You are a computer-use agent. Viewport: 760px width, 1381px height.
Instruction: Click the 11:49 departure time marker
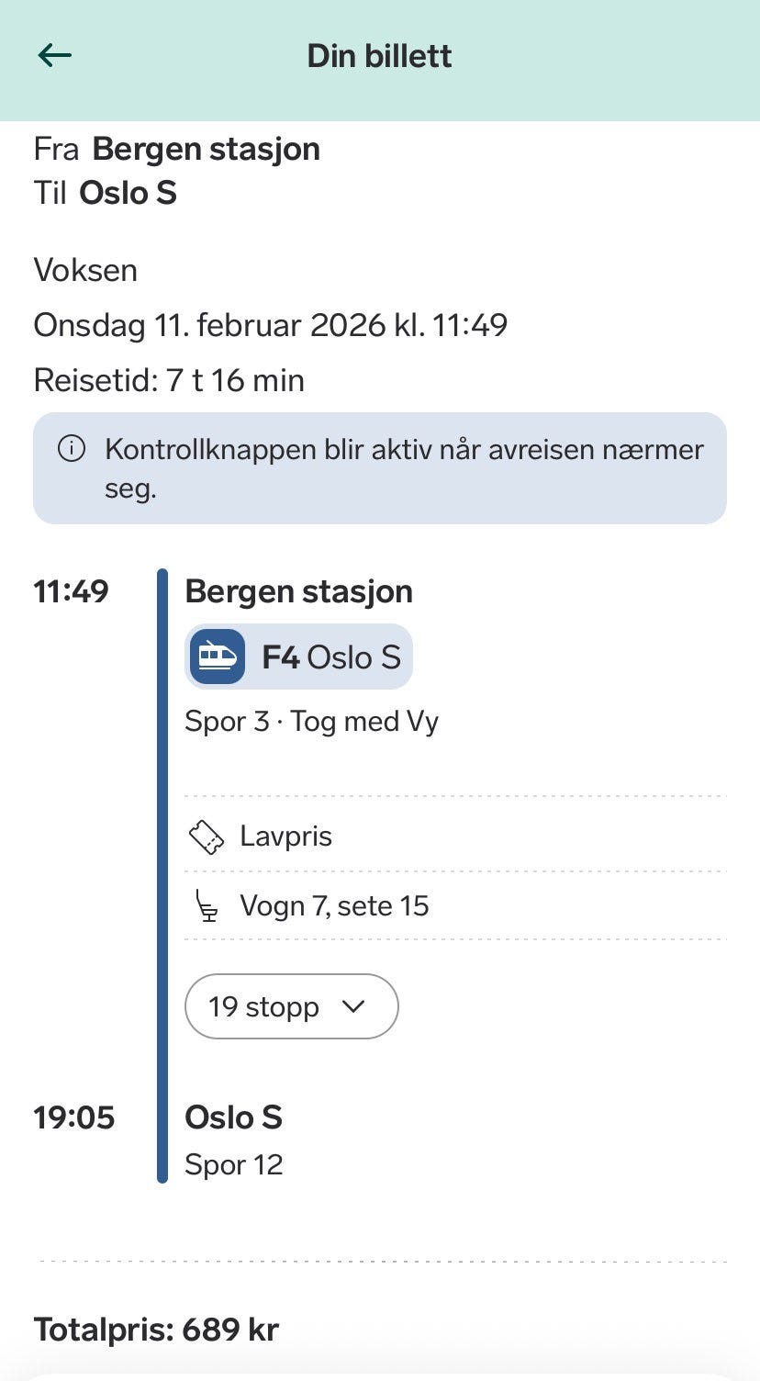tap(71, 591)
